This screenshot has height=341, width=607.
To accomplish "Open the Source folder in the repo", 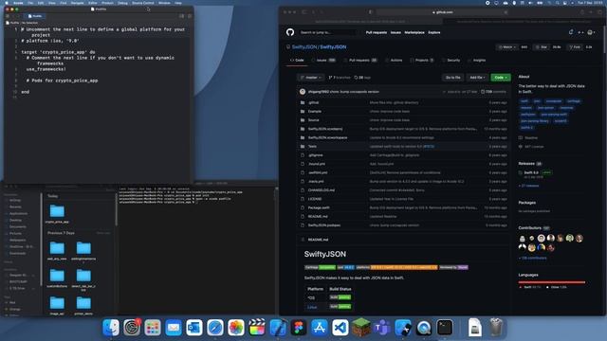I will pyautogui.click(x=314, y=120).
